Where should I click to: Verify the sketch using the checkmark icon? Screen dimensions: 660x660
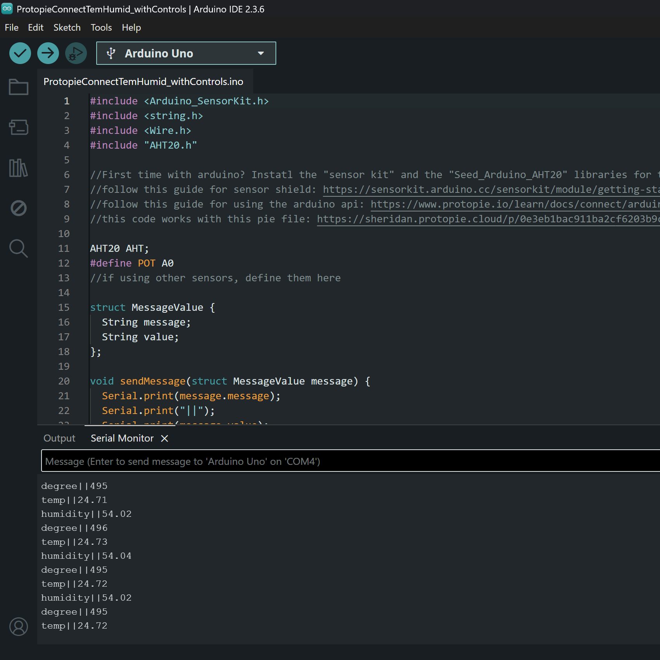20,53
